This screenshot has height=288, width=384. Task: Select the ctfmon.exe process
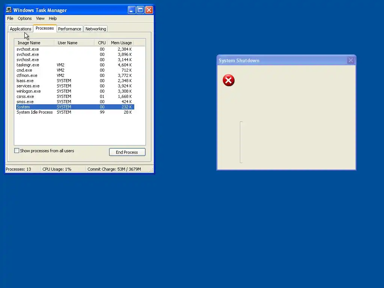pyautogui.click(x=75, y=75)
